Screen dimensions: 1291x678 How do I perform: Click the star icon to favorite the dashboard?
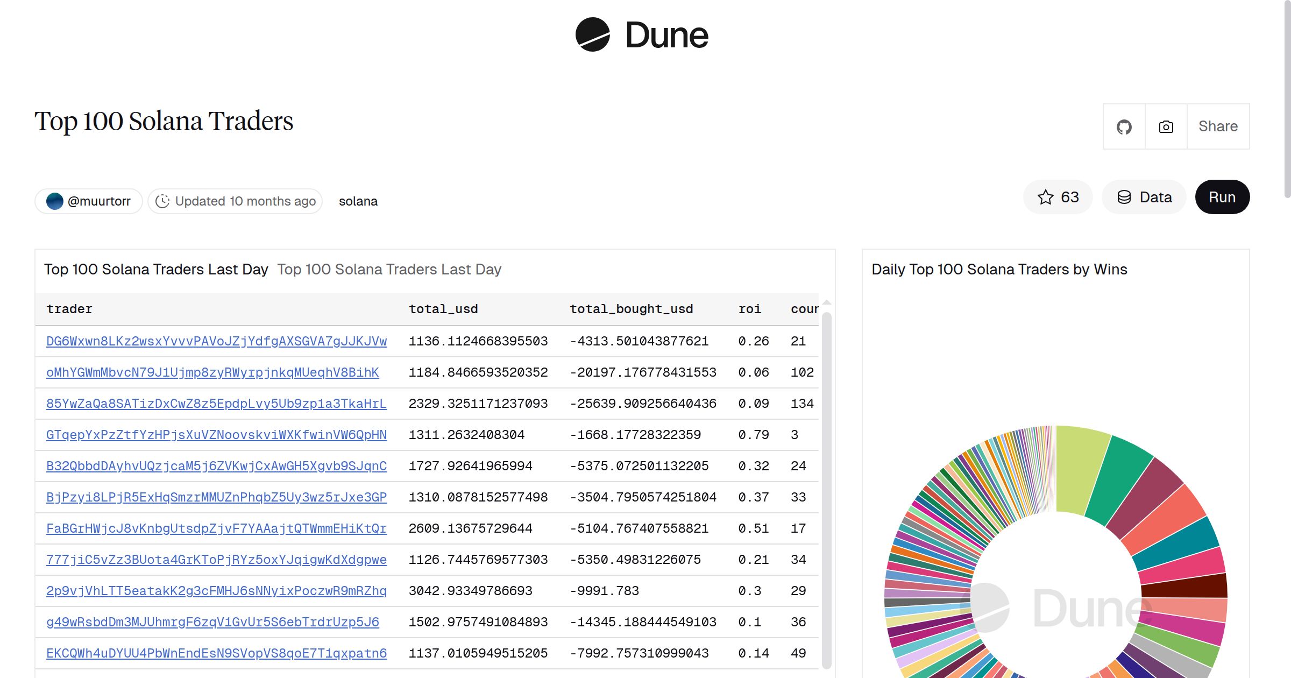[x=1045, y=197]
